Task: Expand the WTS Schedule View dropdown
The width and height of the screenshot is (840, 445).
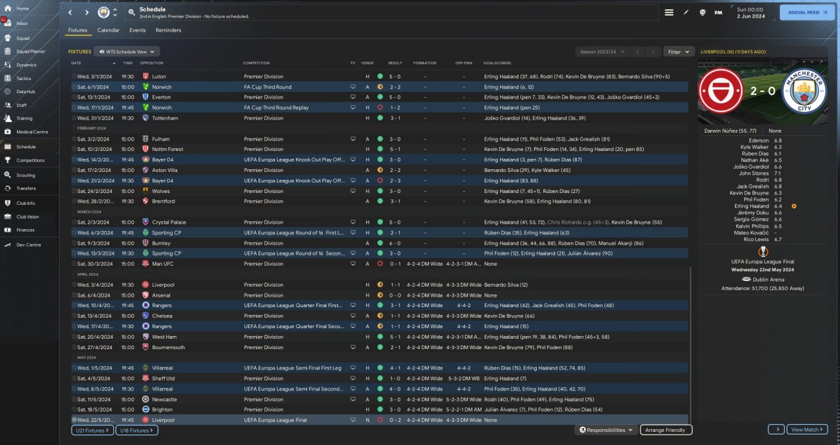Action: coord(127,51)
